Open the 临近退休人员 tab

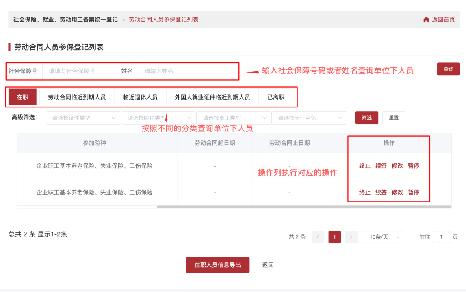pyautogui.click(x=140, y=97)
